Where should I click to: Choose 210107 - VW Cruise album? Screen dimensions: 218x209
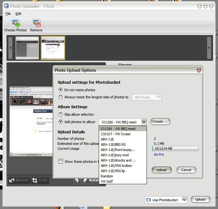pos(123,134)
